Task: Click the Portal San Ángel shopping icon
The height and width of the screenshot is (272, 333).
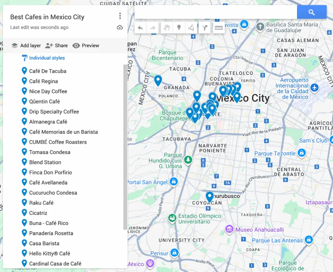Action: pos(174,182)
